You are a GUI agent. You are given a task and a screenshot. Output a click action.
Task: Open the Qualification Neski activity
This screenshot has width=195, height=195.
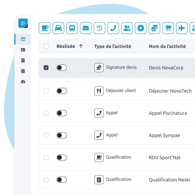pyautogui.click(x=169, y=180)
